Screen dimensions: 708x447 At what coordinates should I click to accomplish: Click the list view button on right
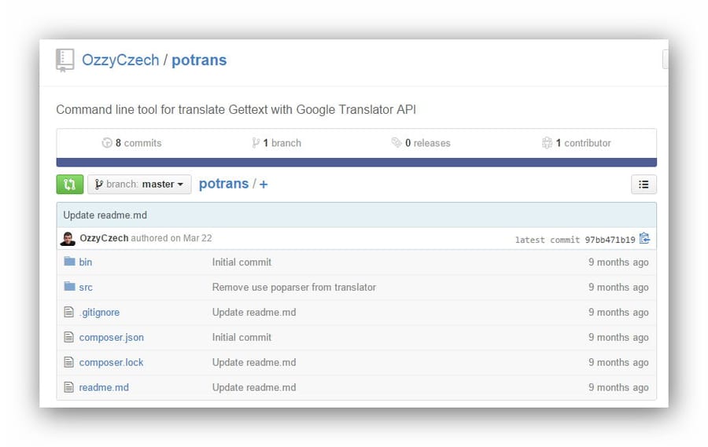point(643,184)
